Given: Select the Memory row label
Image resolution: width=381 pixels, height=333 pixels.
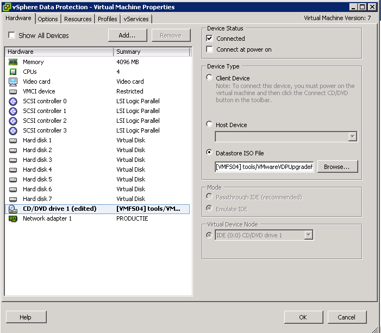Looking at the screenshot, I should pos(33,62).
